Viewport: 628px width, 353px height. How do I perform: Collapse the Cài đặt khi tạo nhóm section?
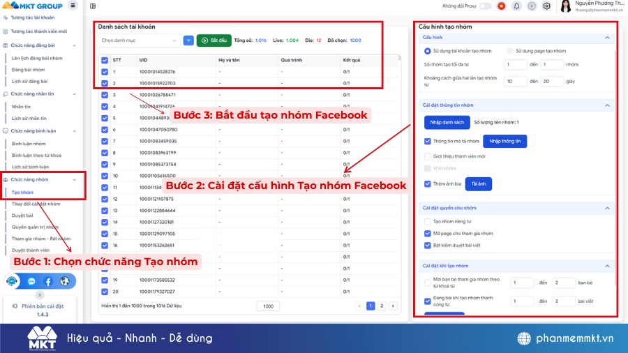coord(607,266)
